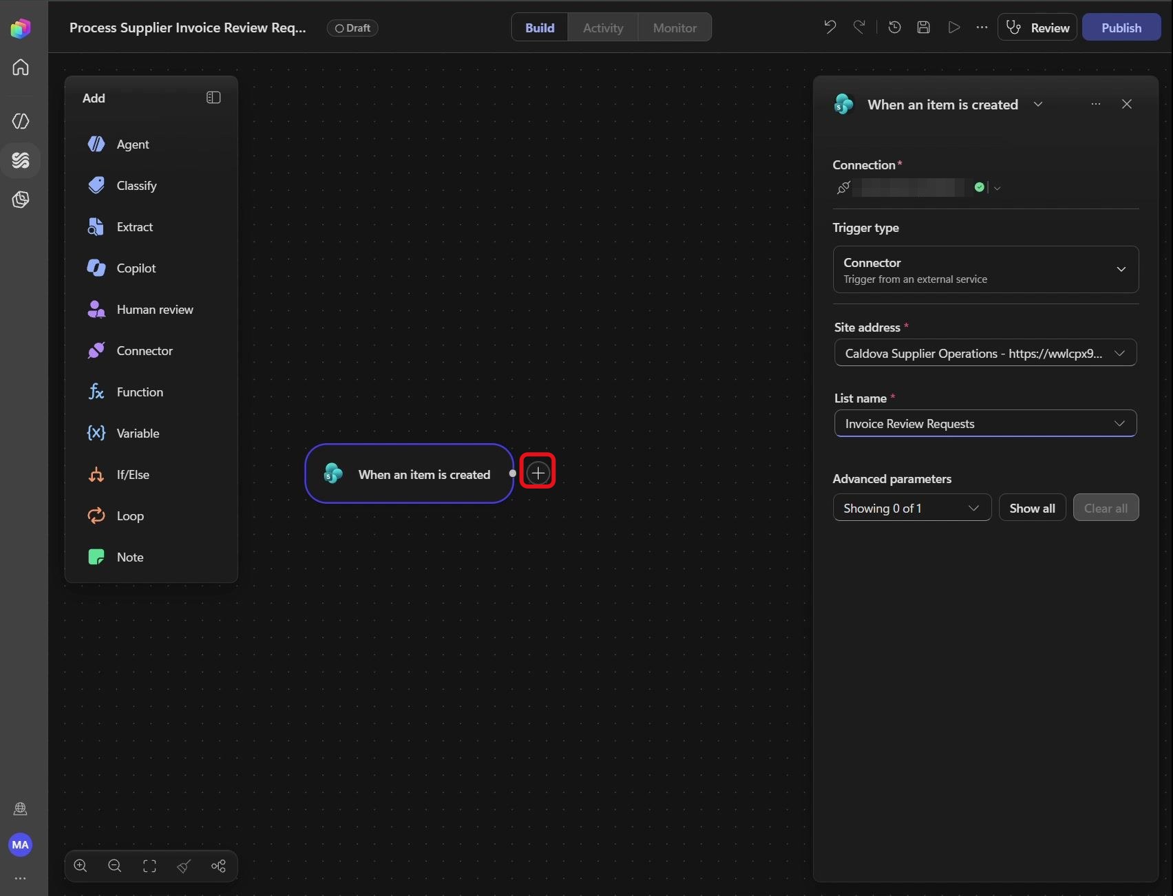Image resolution: width=1173 pixels, height=896 pixels.
Task: Open the Site address dropdown
Action: tap(985, 353)
